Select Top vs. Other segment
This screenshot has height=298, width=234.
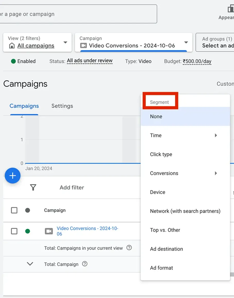(185, 230)
